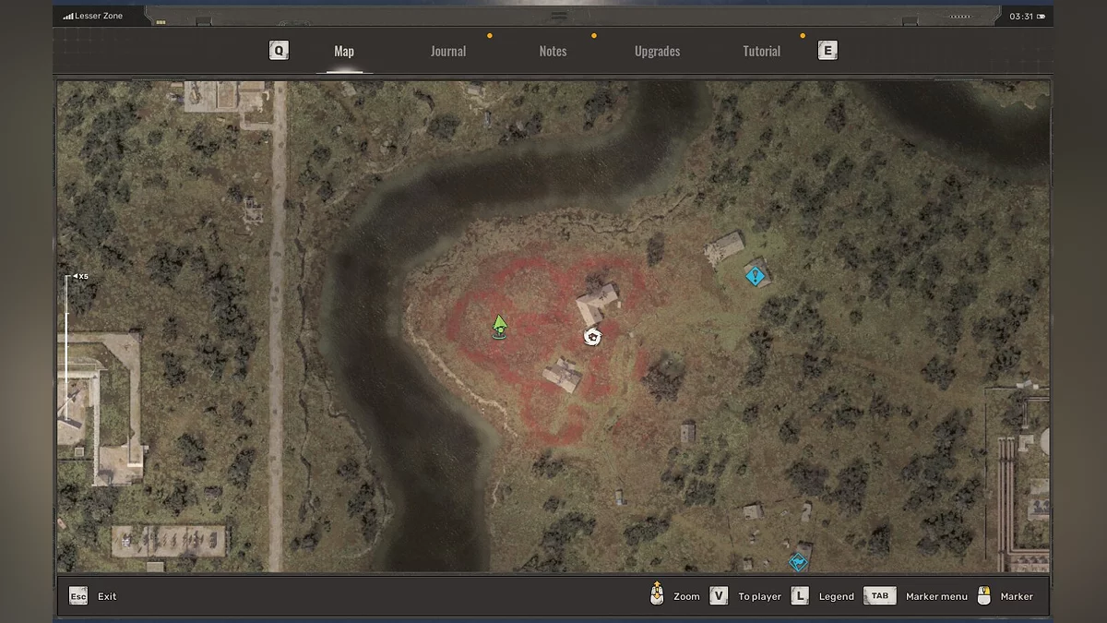Open the Journal tab
Screen dimensions: 1107x623
448,52
